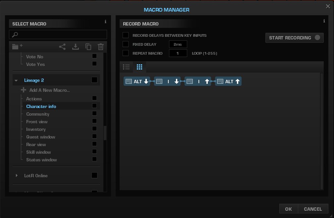Click the delete macro trash icon
The width and height of the screenshot is (334, 218).
(101, 47)
